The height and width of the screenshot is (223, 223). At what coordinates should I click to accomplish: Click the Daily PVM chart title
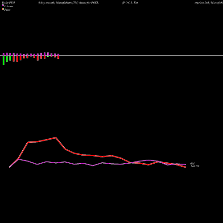pyautogui.click(x=8, y=3)
